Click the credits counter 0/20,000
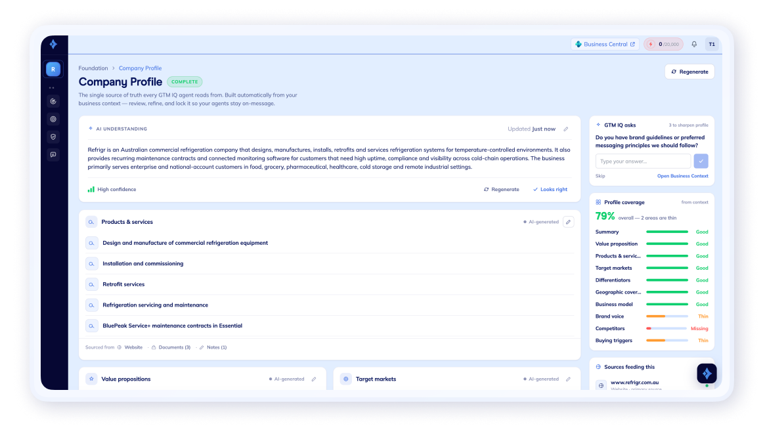The height and width of the screenshot is (428, 763). [x=664, y=44]
